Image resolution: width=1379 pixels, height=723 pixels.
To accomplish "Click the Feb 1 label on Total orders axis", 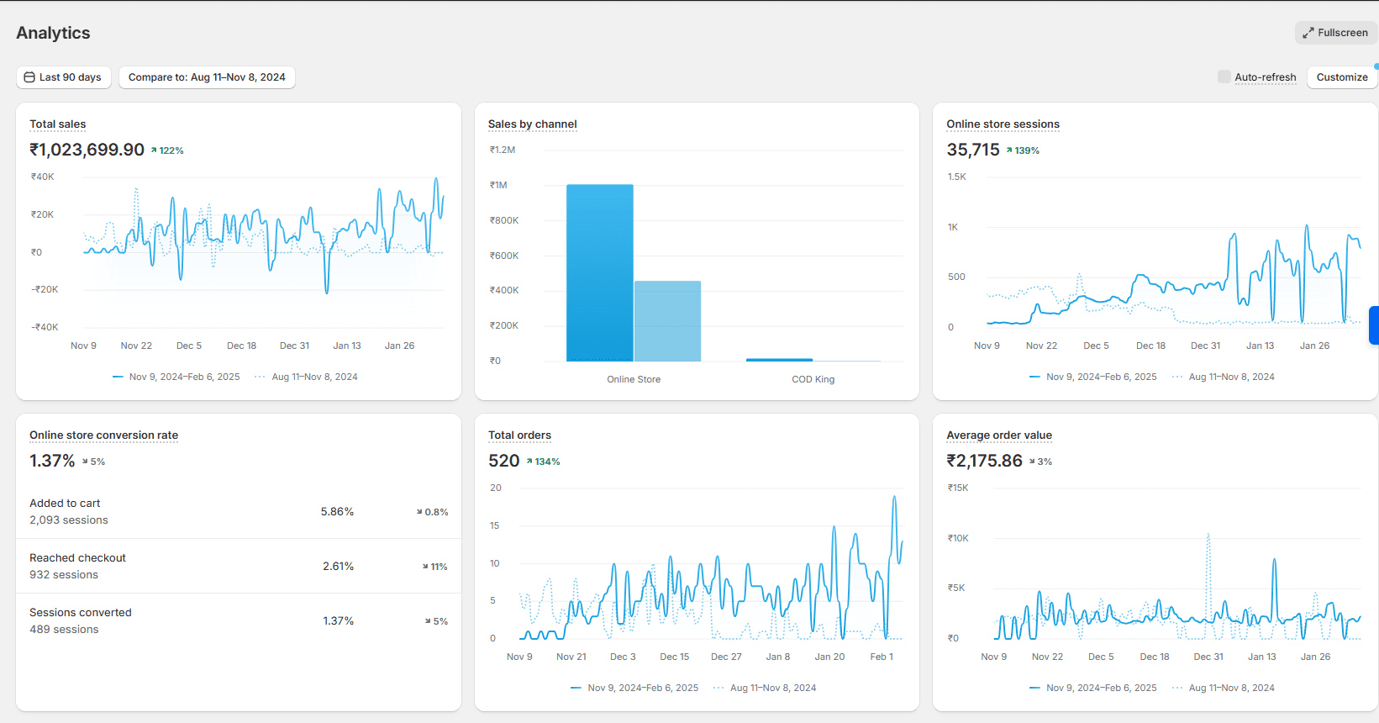I will [882, 657].
